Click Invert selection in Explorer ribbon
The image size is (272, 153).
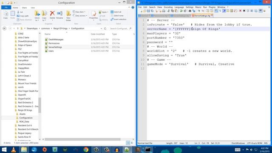(119, 19)
